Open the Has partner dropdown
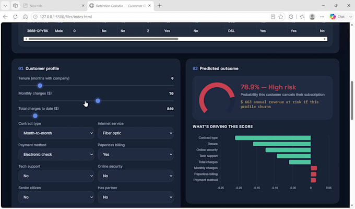The height and width of the screenshot is (209, 355). click(x=136, y=197)
